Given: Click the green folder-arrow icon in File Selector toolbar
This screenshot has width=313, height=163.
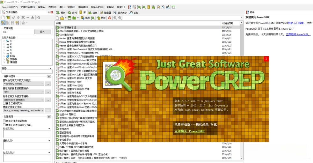Looking at the screenshot, I should [8, 18].
